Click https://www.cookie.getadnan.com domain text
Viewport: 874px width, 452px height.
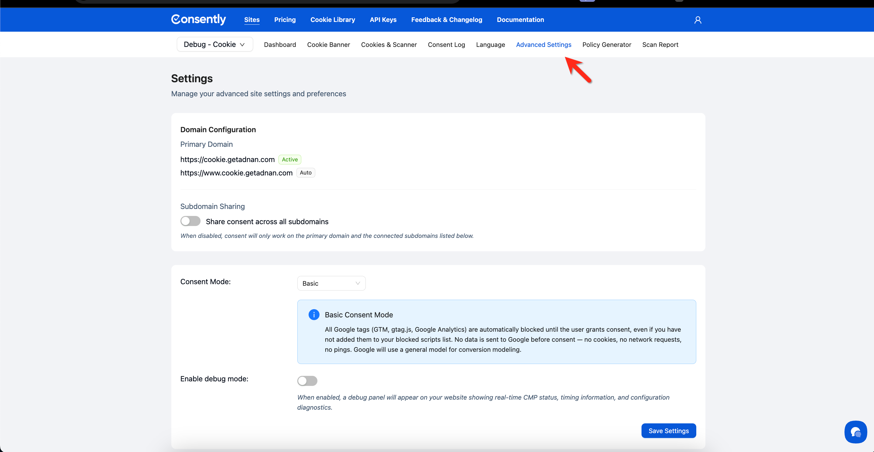[236, 173]
